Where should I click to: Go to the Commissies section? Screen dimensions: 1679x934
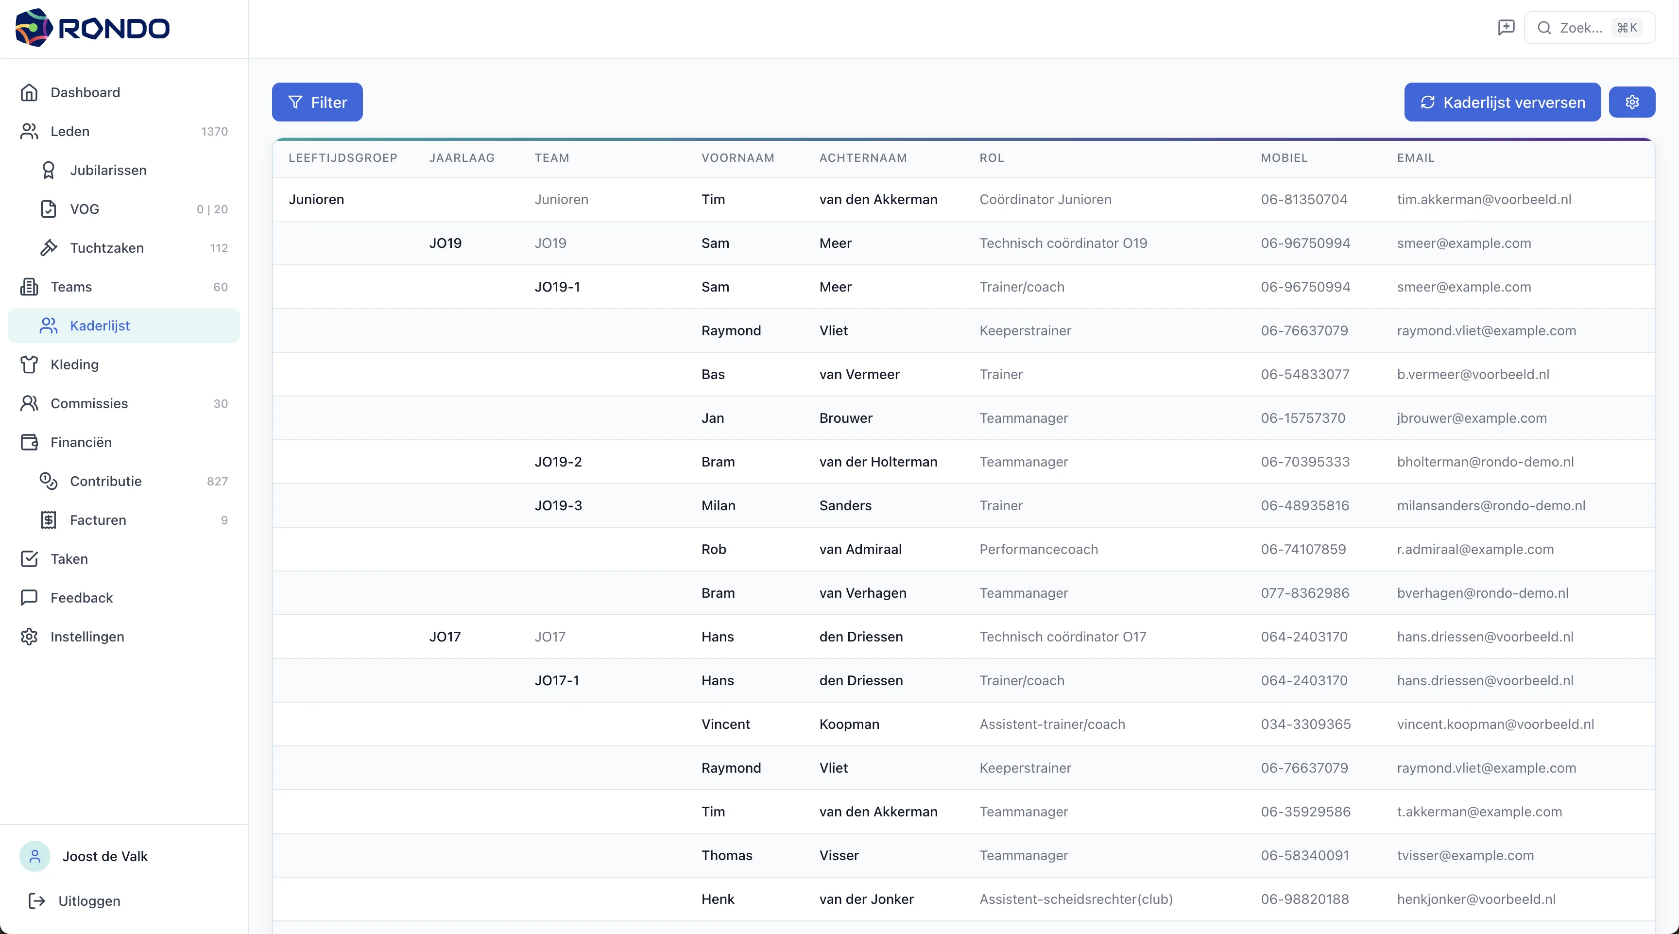tap(89, 403)
